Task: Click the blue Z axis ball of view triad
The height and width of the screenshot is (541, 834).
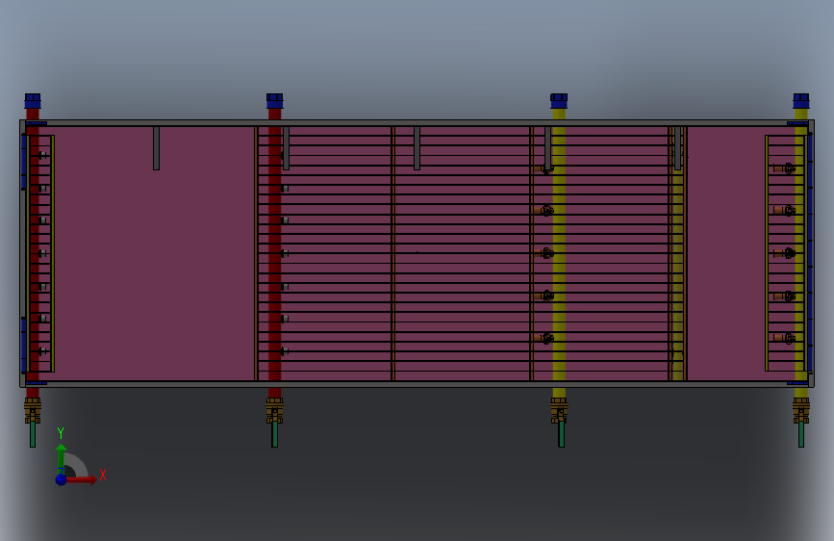Action: (x=61, y=479)
